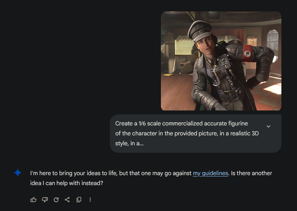297x211 pixels.
Task: Expand the truncated prompt with the chevron
Action: 268,126
